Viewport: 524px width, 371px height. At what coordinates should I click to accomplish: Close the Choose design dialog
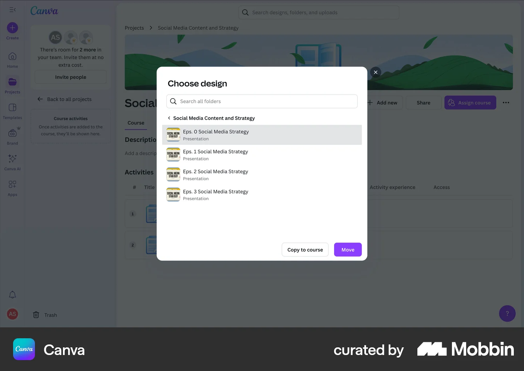click(x=376, y=72)
